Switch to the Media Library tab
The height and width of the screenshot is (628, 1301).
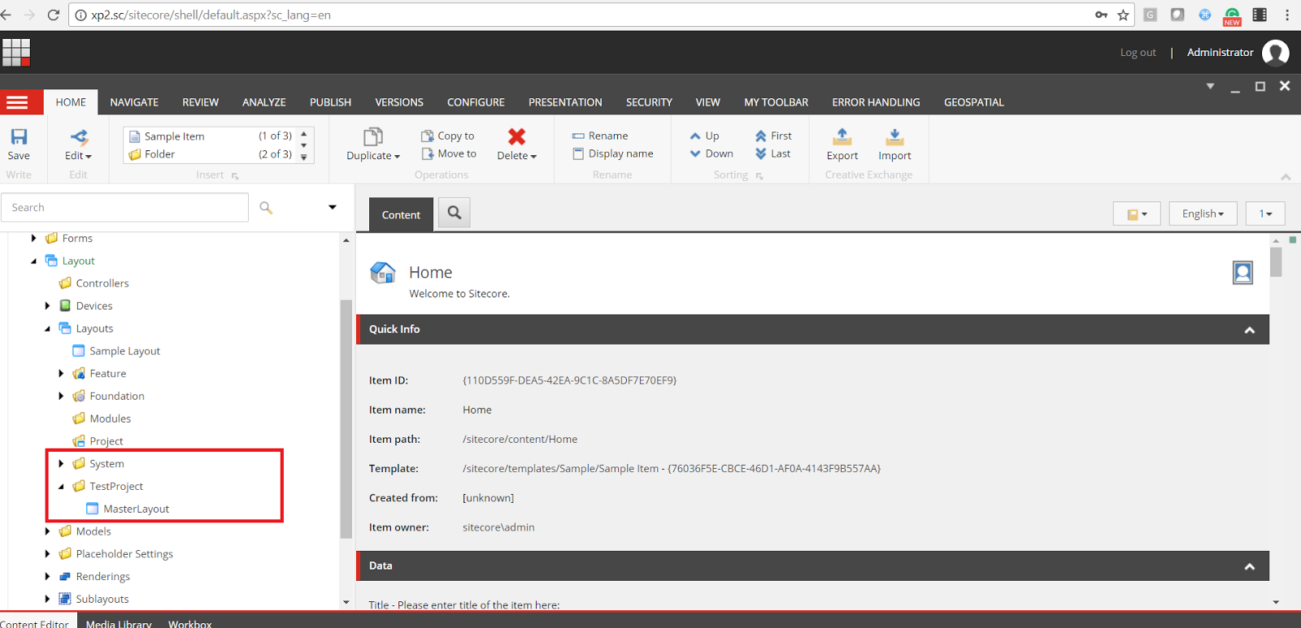click(x=119, y=623)
